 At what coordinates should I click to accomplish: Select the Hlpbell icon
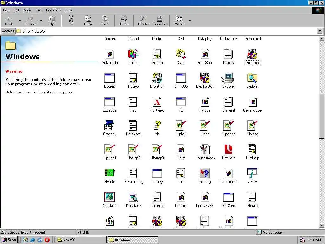[x=181, y=125]
